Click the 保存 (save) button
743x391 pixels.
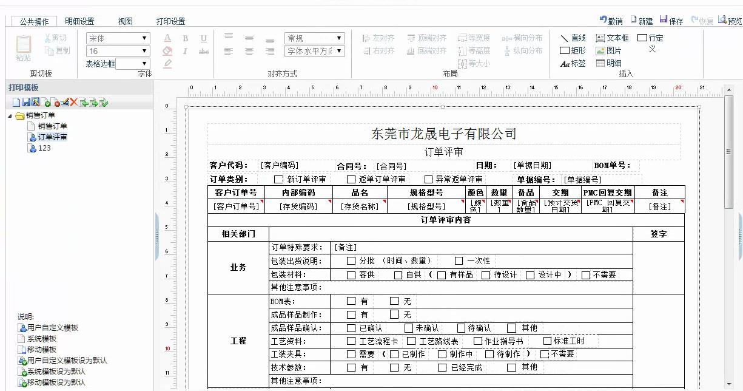[671, 21]
